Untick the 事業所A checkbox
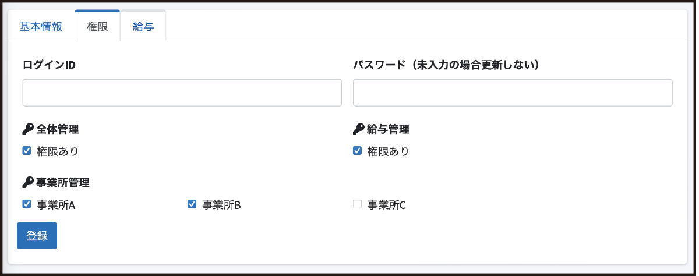699x276 pixels. coord(27,204)
